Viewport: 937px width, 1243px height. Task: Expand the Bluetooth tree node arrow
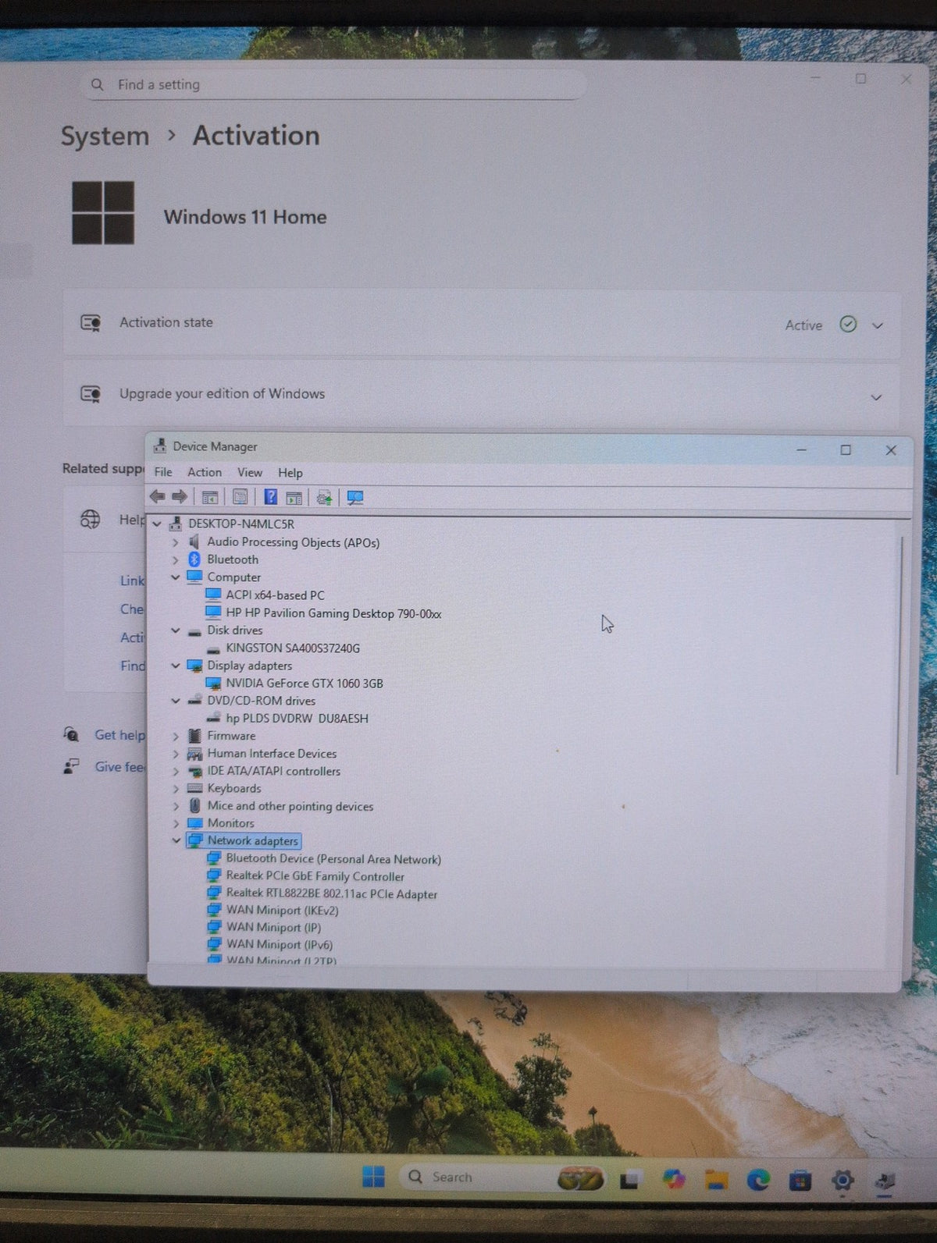[175, 560]
